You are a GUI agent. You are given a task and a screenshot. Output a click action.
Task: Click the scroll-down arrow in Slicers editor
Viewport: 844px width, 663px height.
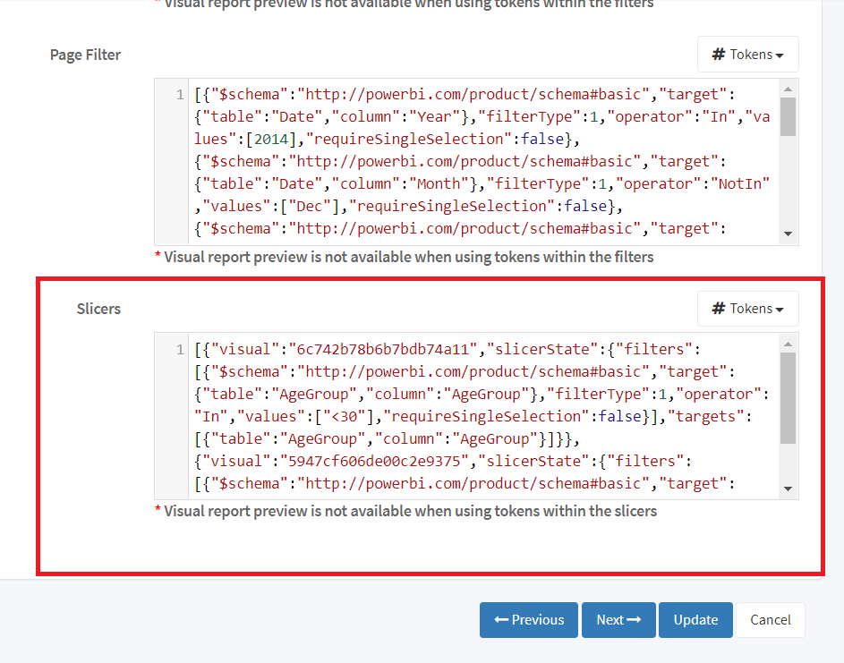(788, 489)
